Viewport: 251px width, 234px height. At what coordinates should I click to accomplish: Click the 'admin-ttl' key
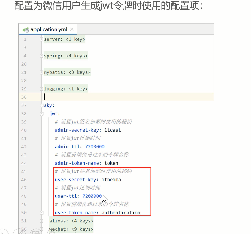tap(67, 147)
